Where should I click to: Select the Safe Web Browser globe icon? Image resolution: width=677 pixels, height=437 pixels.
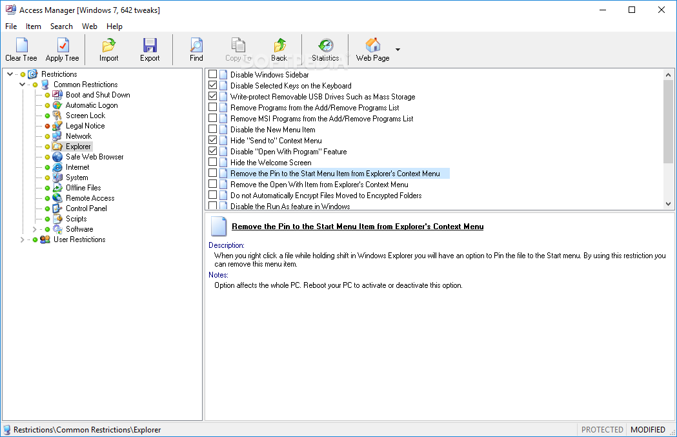(57, 157)
